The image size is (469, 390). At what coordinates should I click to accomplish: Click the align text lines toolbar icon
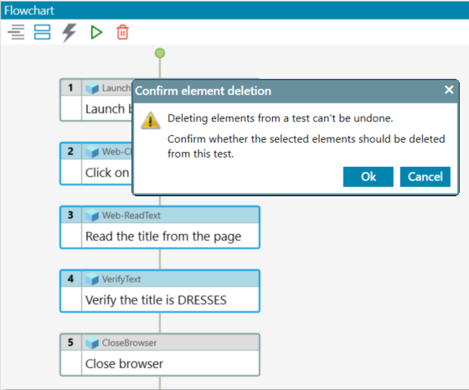coord(16,32)
